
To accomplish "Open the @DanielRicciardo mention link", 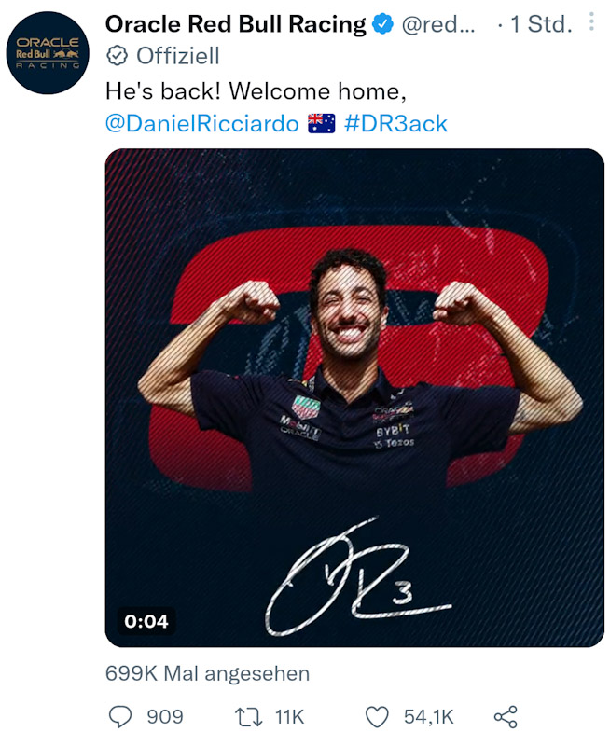I will pyautogui.click(x=201, y=124).
